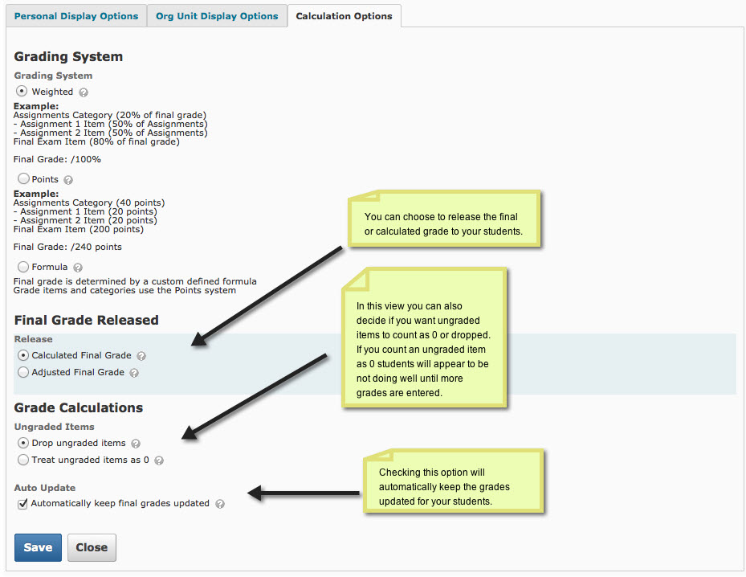Click the Adjusted Final Grade help icon
Viewport: 746px width, 577px height.
click(x=134, y=372)
